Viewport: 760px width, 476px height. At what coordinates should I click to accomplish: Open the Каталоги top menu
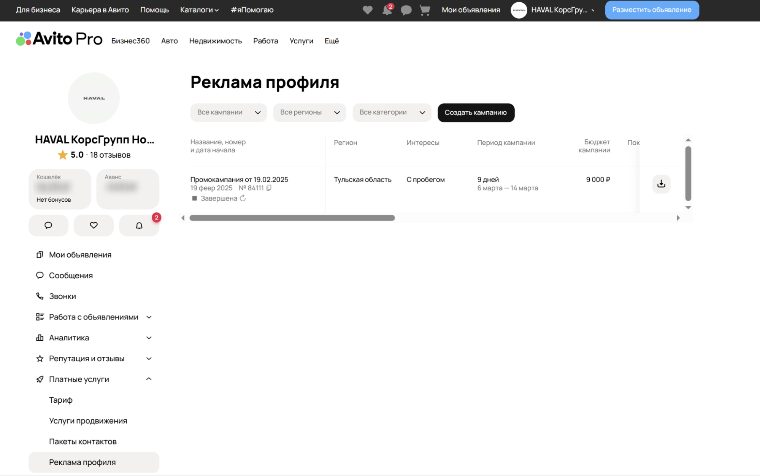coord(199,10)
